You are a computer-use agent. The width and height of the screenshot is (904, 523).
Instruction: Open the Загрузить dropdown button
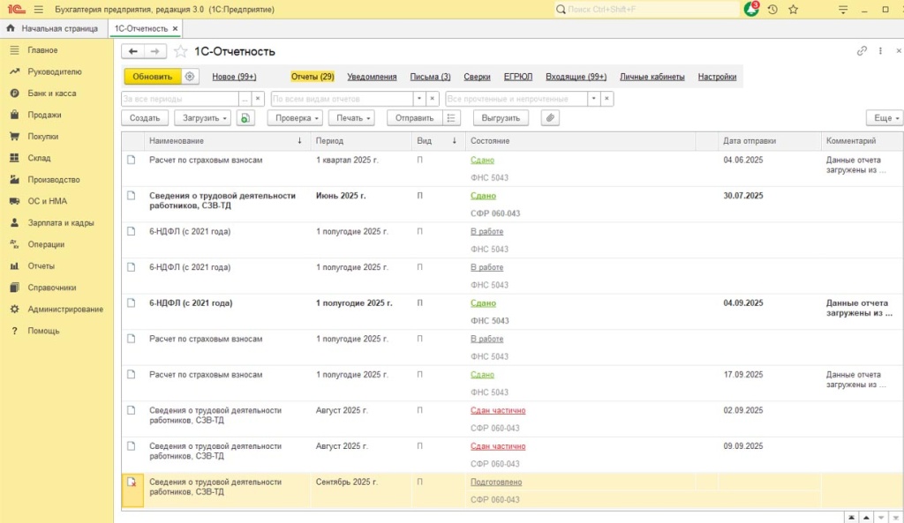(x=204, y=117)
